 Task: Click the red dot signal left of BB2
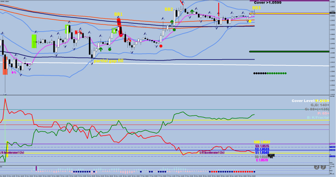[161, 46]
